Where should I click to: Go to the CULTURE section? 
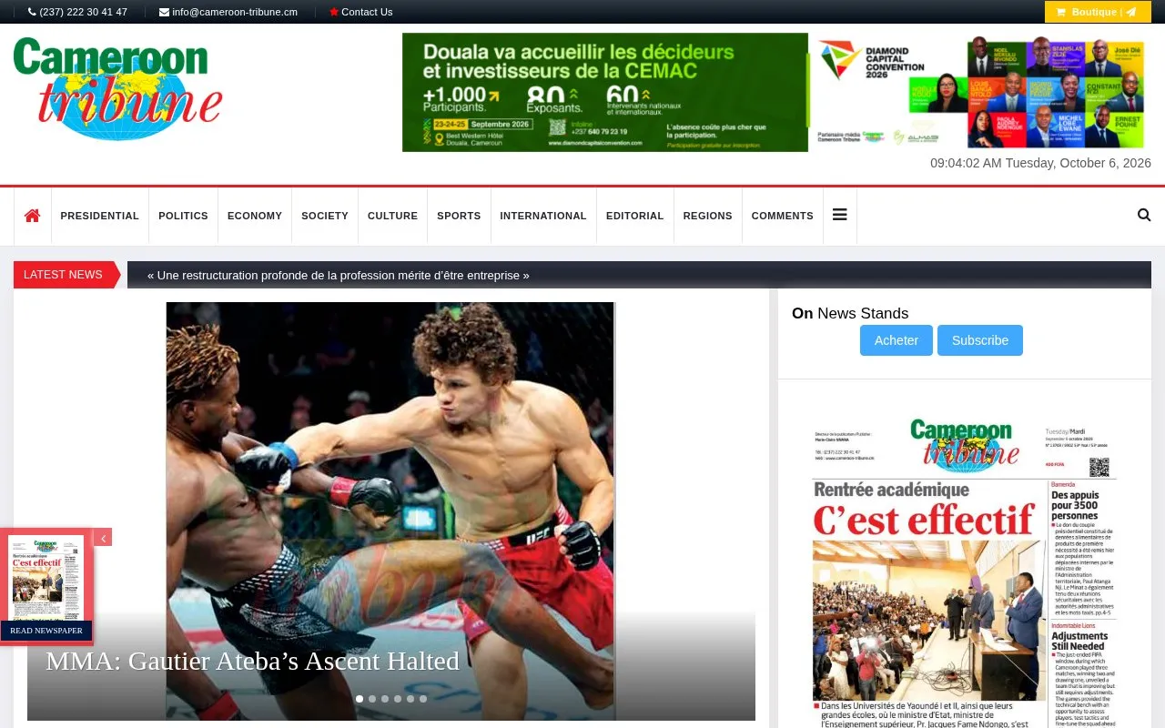coord(392,216)
